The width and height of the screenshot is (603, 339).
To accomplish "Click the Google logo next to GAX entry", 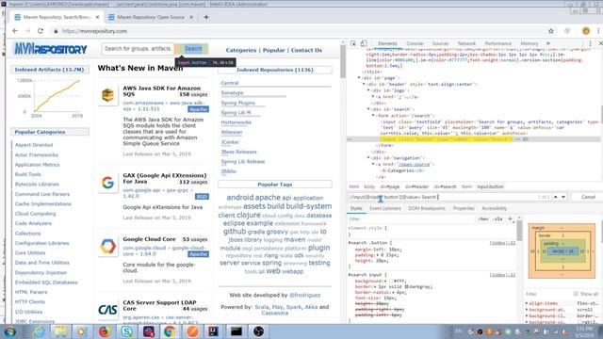I will point(107,183).
